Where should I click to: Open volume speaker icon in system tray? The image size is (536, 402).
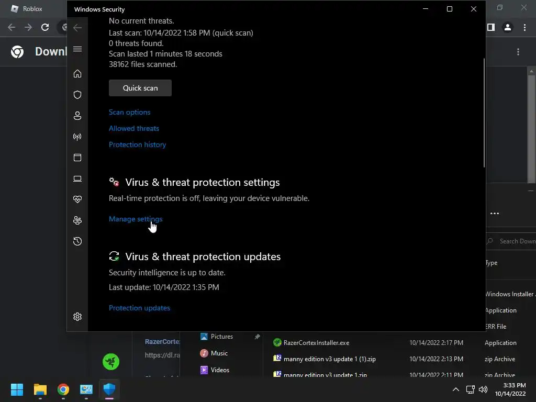point(483,389)
